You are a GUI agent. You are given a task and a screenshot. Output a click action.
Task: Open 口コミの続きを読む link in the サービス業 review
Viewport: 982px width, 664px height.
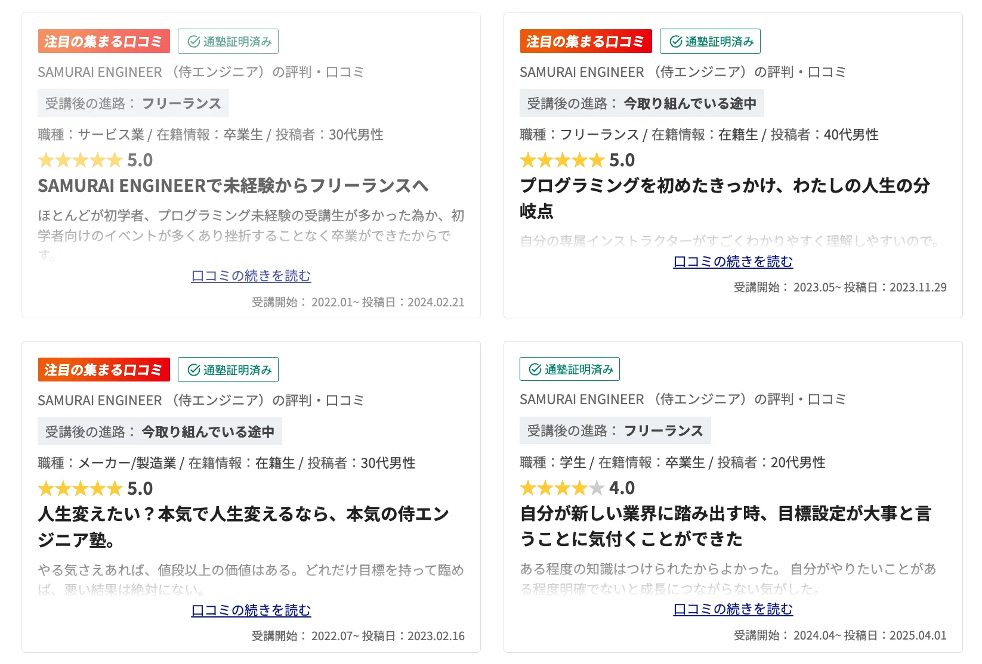pos(251,276)
